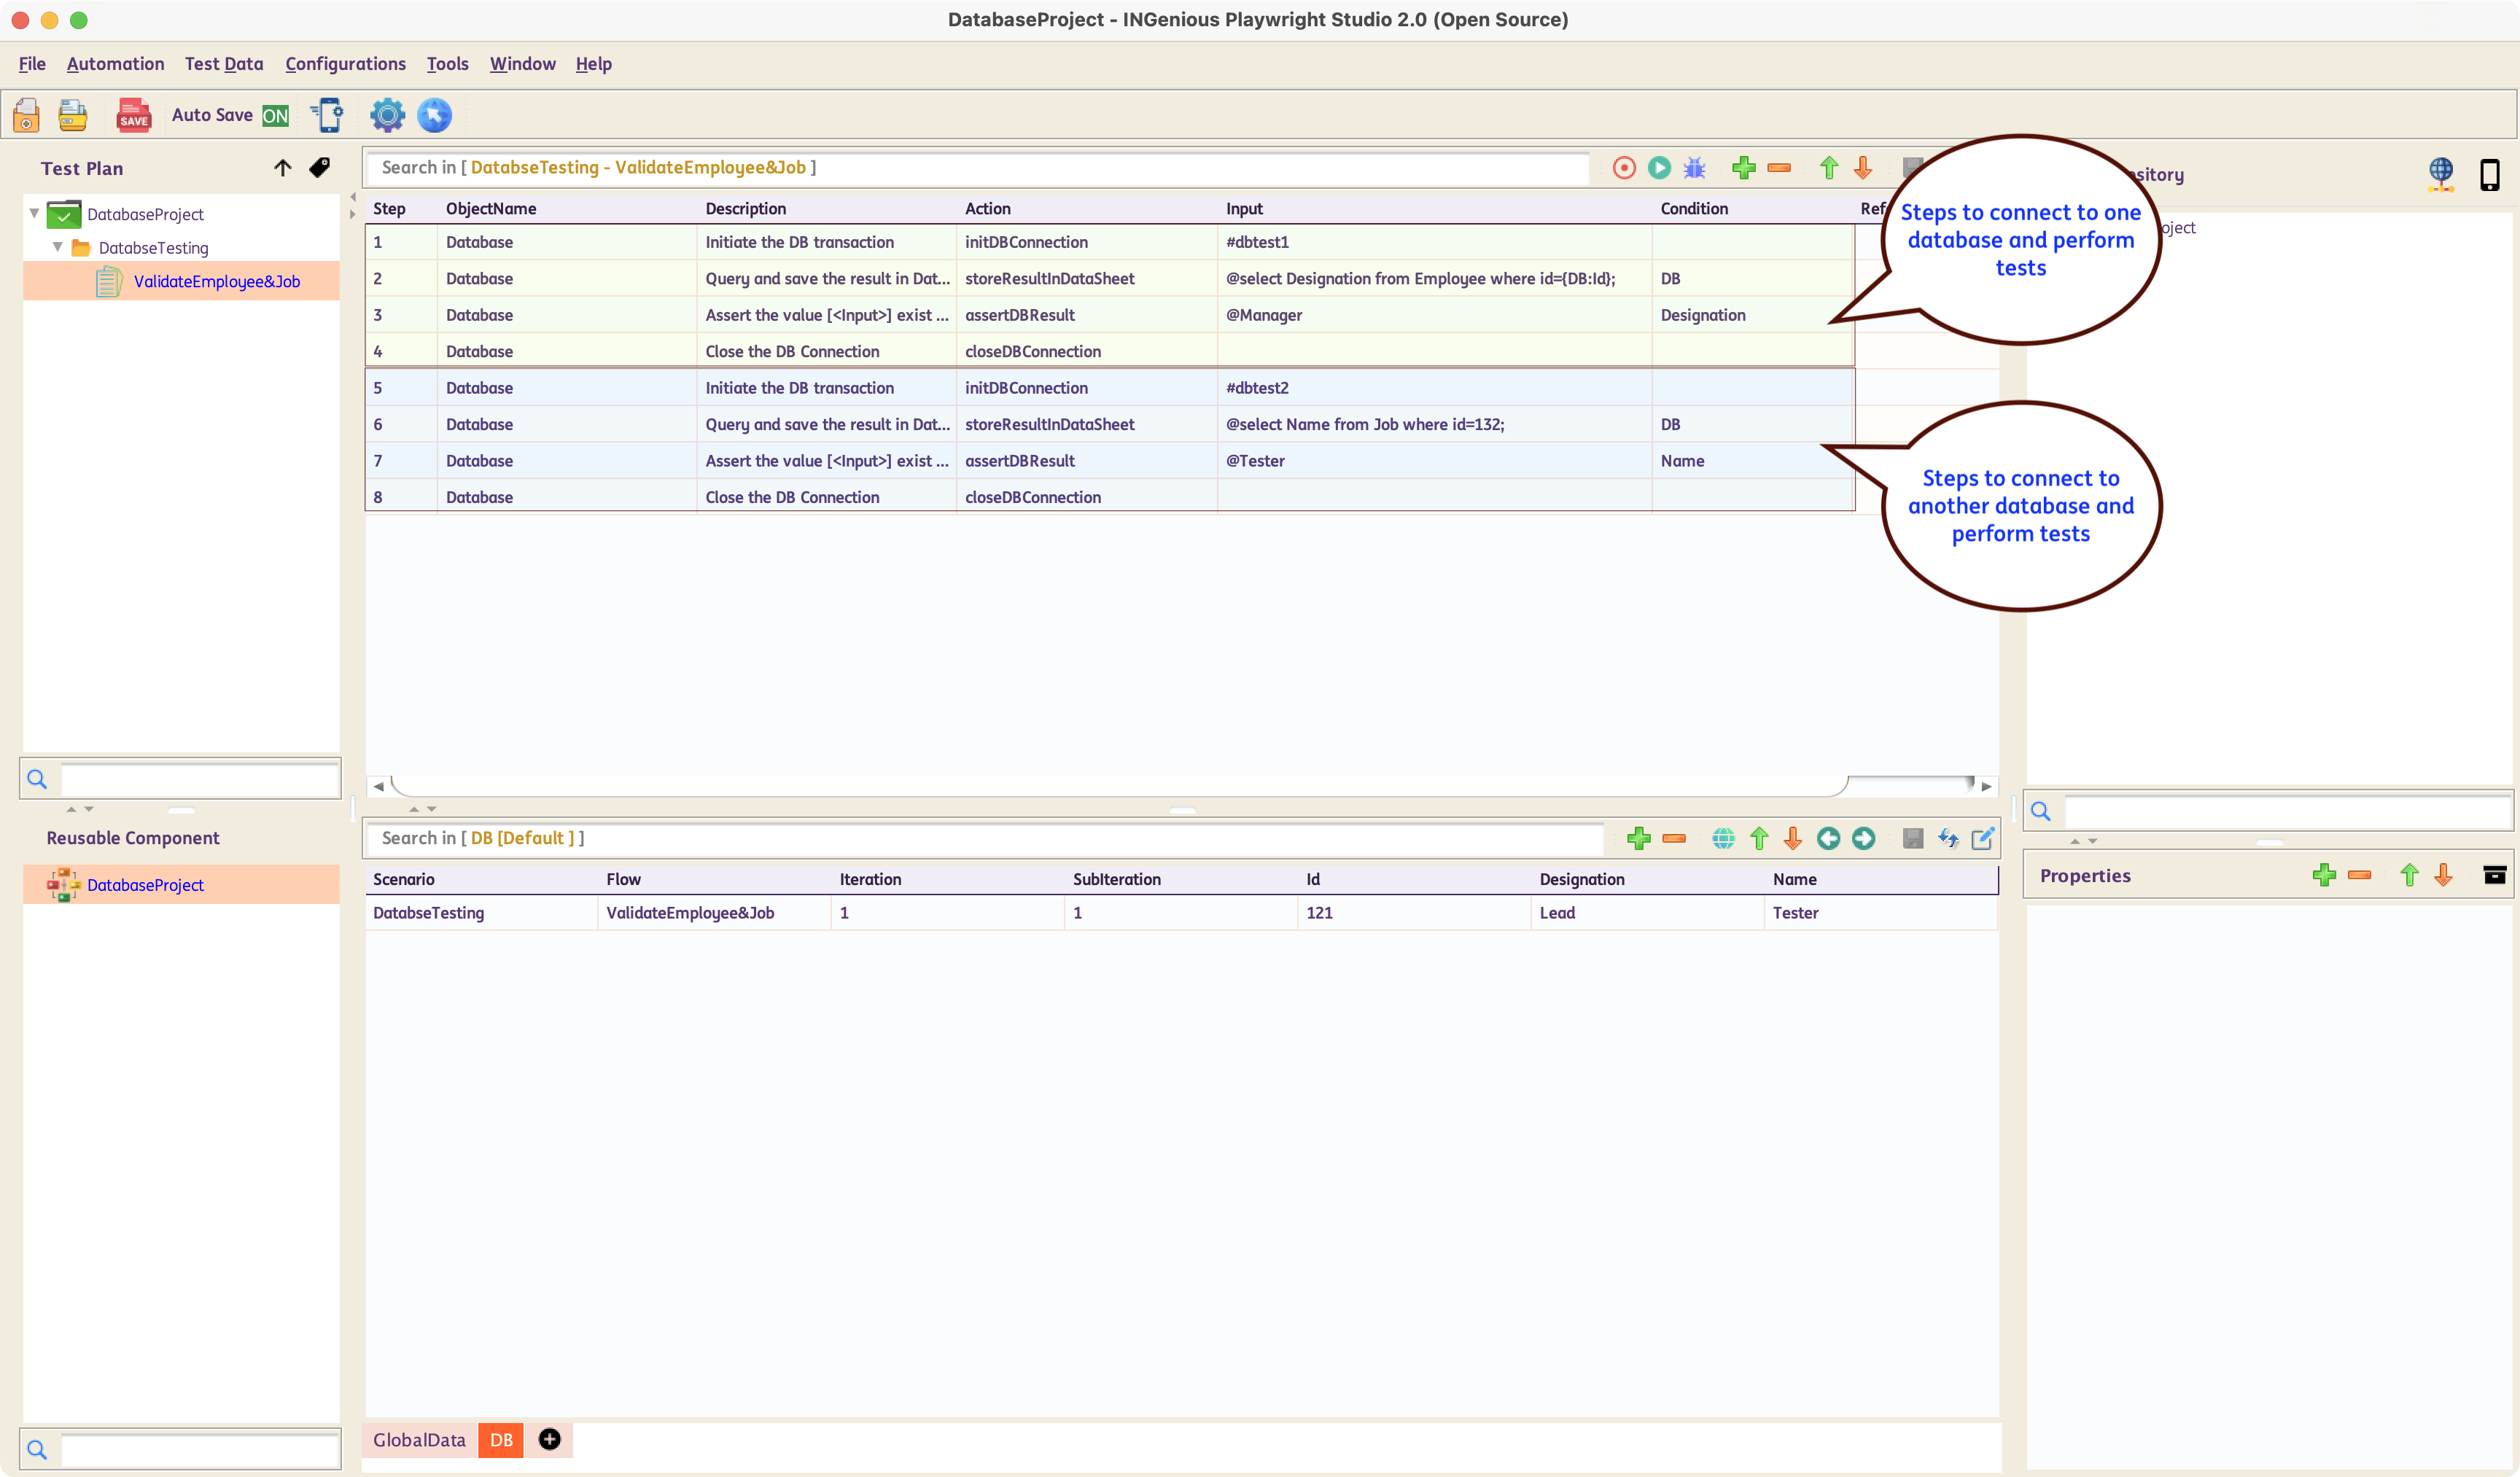
Task: Select DatabaseProject under Reusable Component
Action: (x=145, y=885)
